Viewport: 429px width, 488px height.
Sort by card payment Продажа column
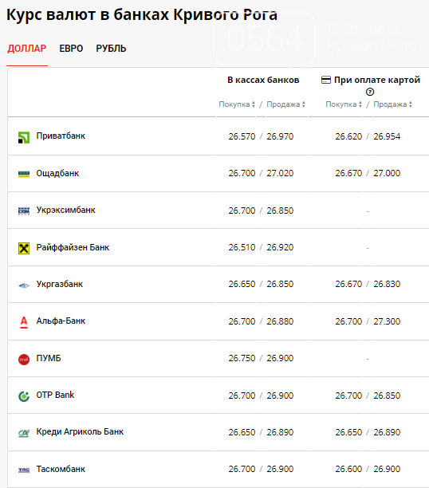pyautogui.click(x=392, y=104)
